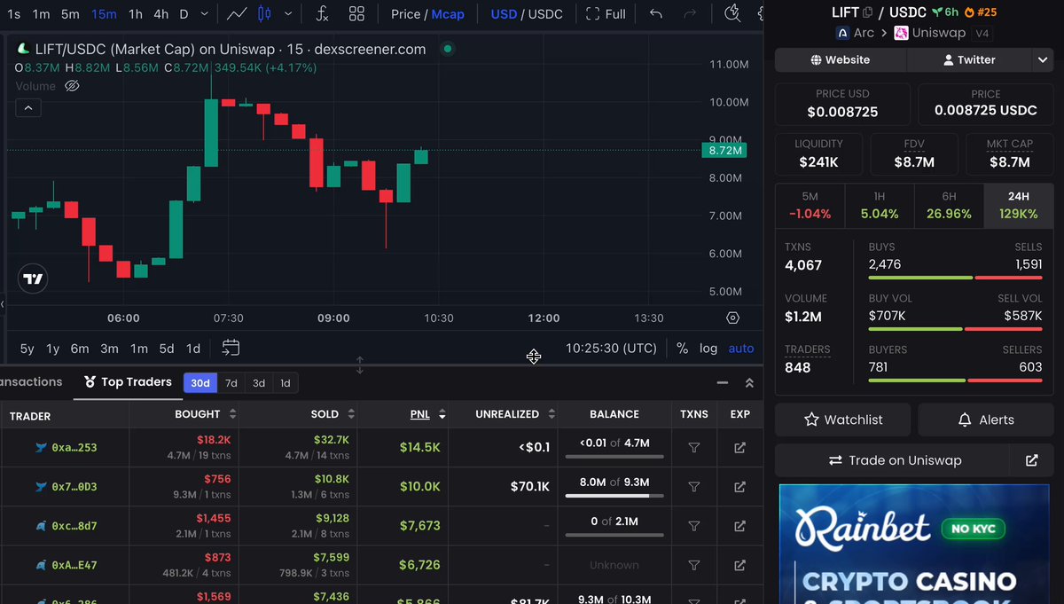Show the 6H stats tab

click(x=949, y=205)
